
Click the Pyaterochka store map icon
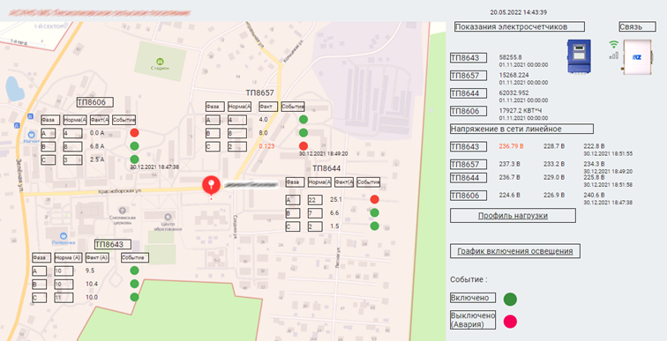(x=64, y=235)
